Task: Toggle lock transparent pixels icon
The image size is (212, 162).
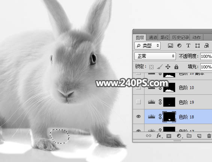Action: (x=151, y=67)
